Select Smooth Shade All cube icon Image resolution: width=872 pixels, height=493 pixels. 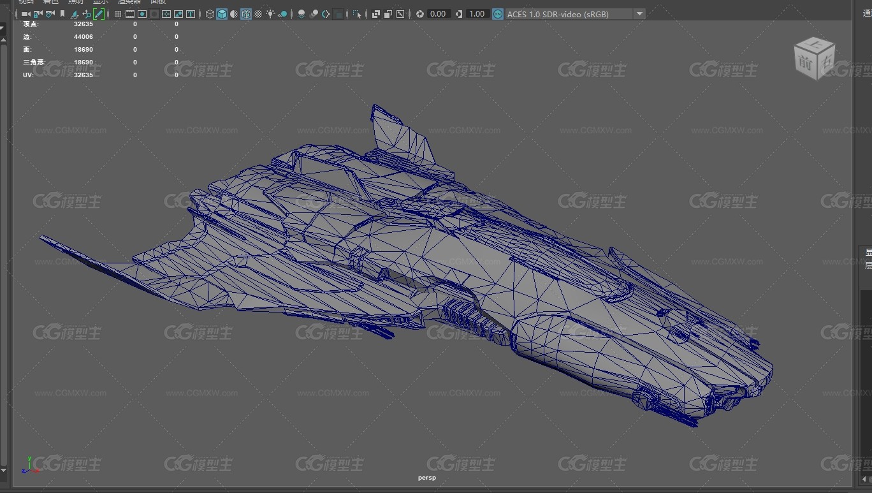click(222, 13)
